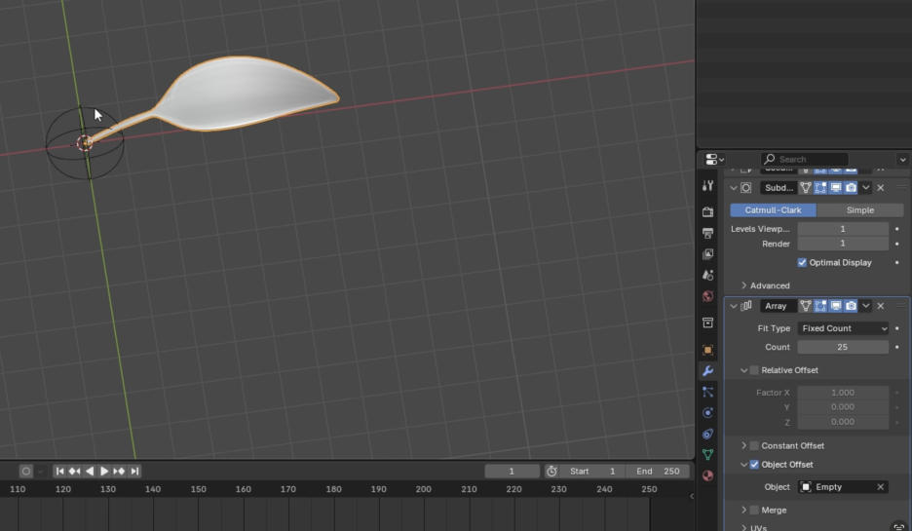Expand the Merge section
Screen dimensions: 912x531
[x=743, y=511]
